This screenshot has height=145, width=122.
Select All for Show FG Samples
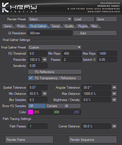(x=72, y=106)
